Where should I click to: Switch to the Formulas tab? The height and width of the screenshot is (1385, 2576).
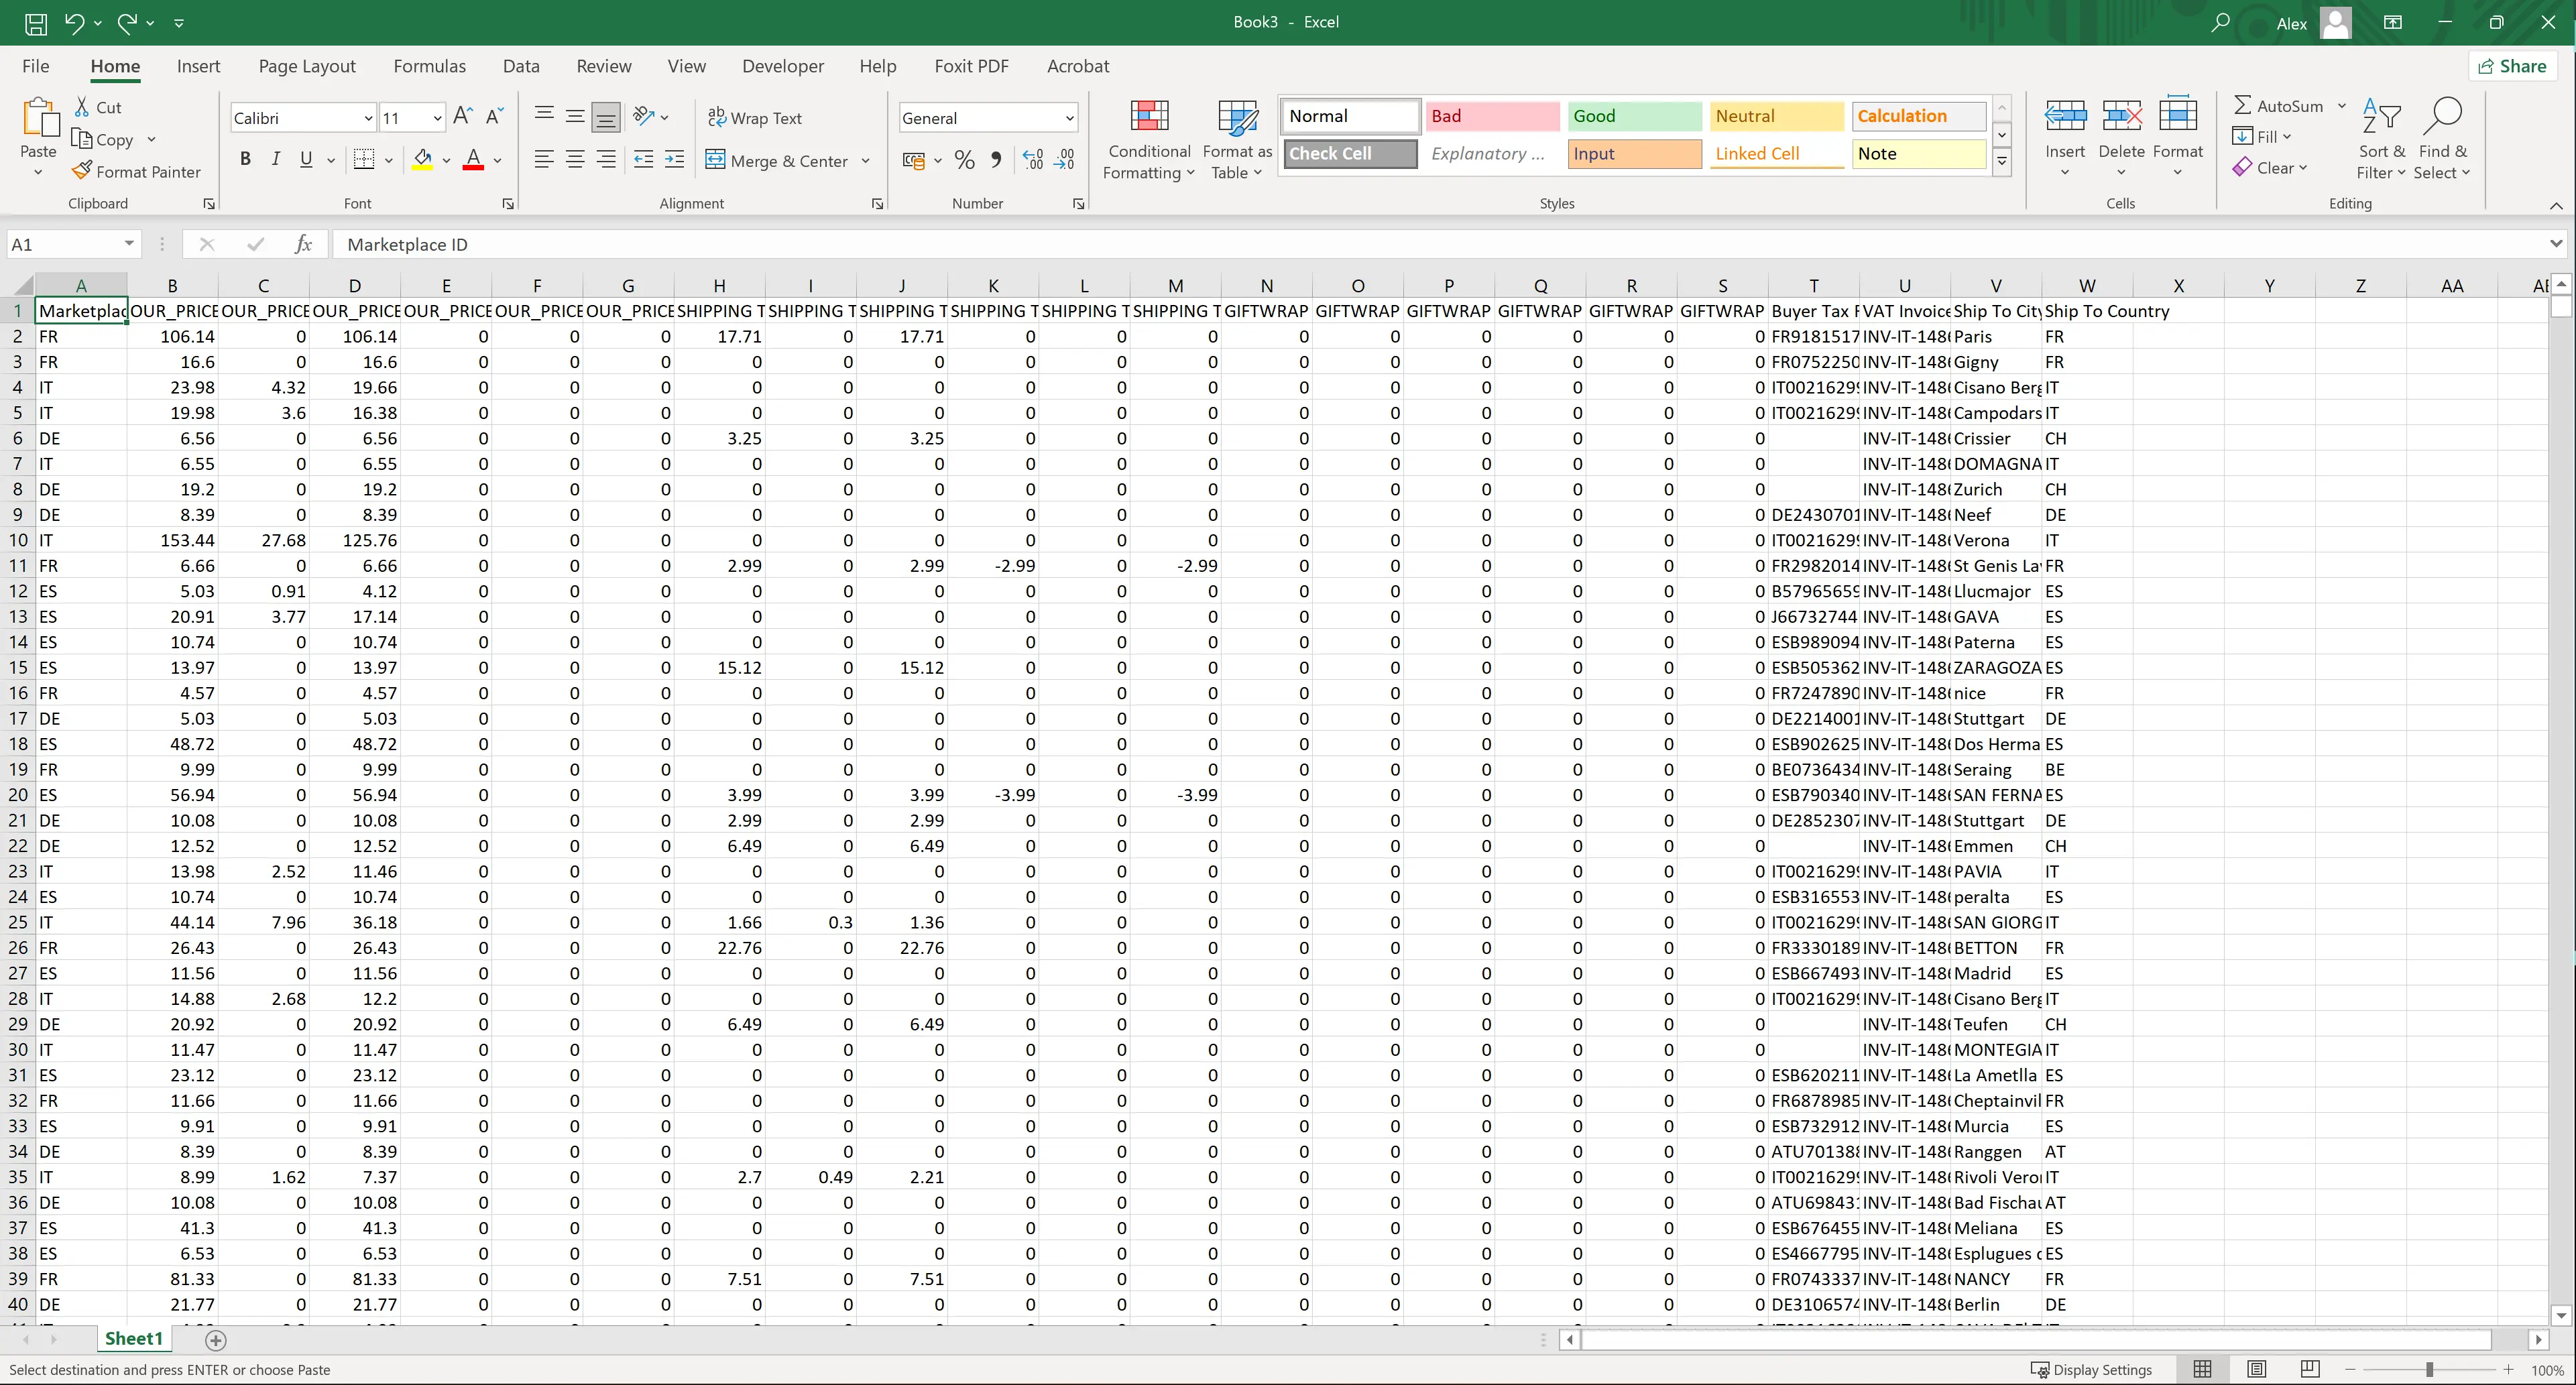click(429, 66)
